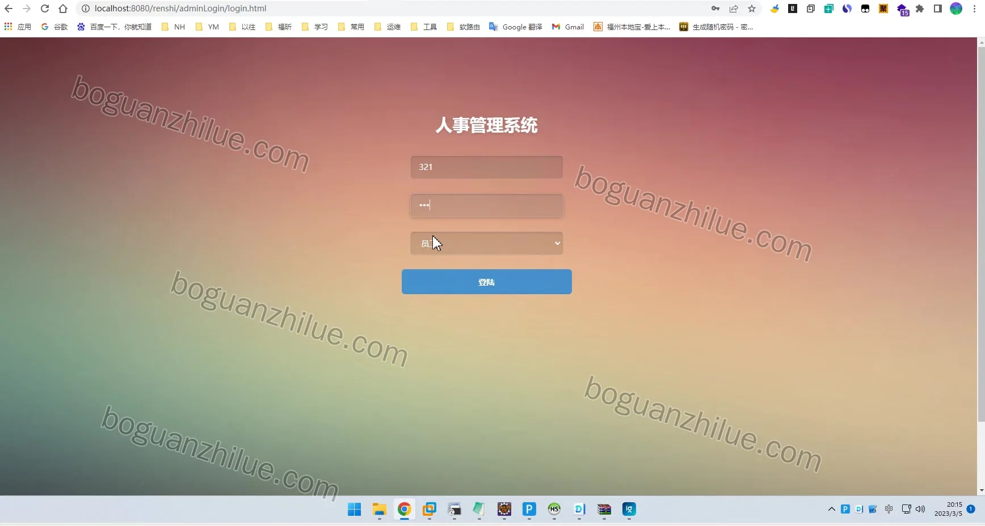Open WinRAR books icon in taskbar
The height and width of the screenshot is (526, 985).
point(604,510)
